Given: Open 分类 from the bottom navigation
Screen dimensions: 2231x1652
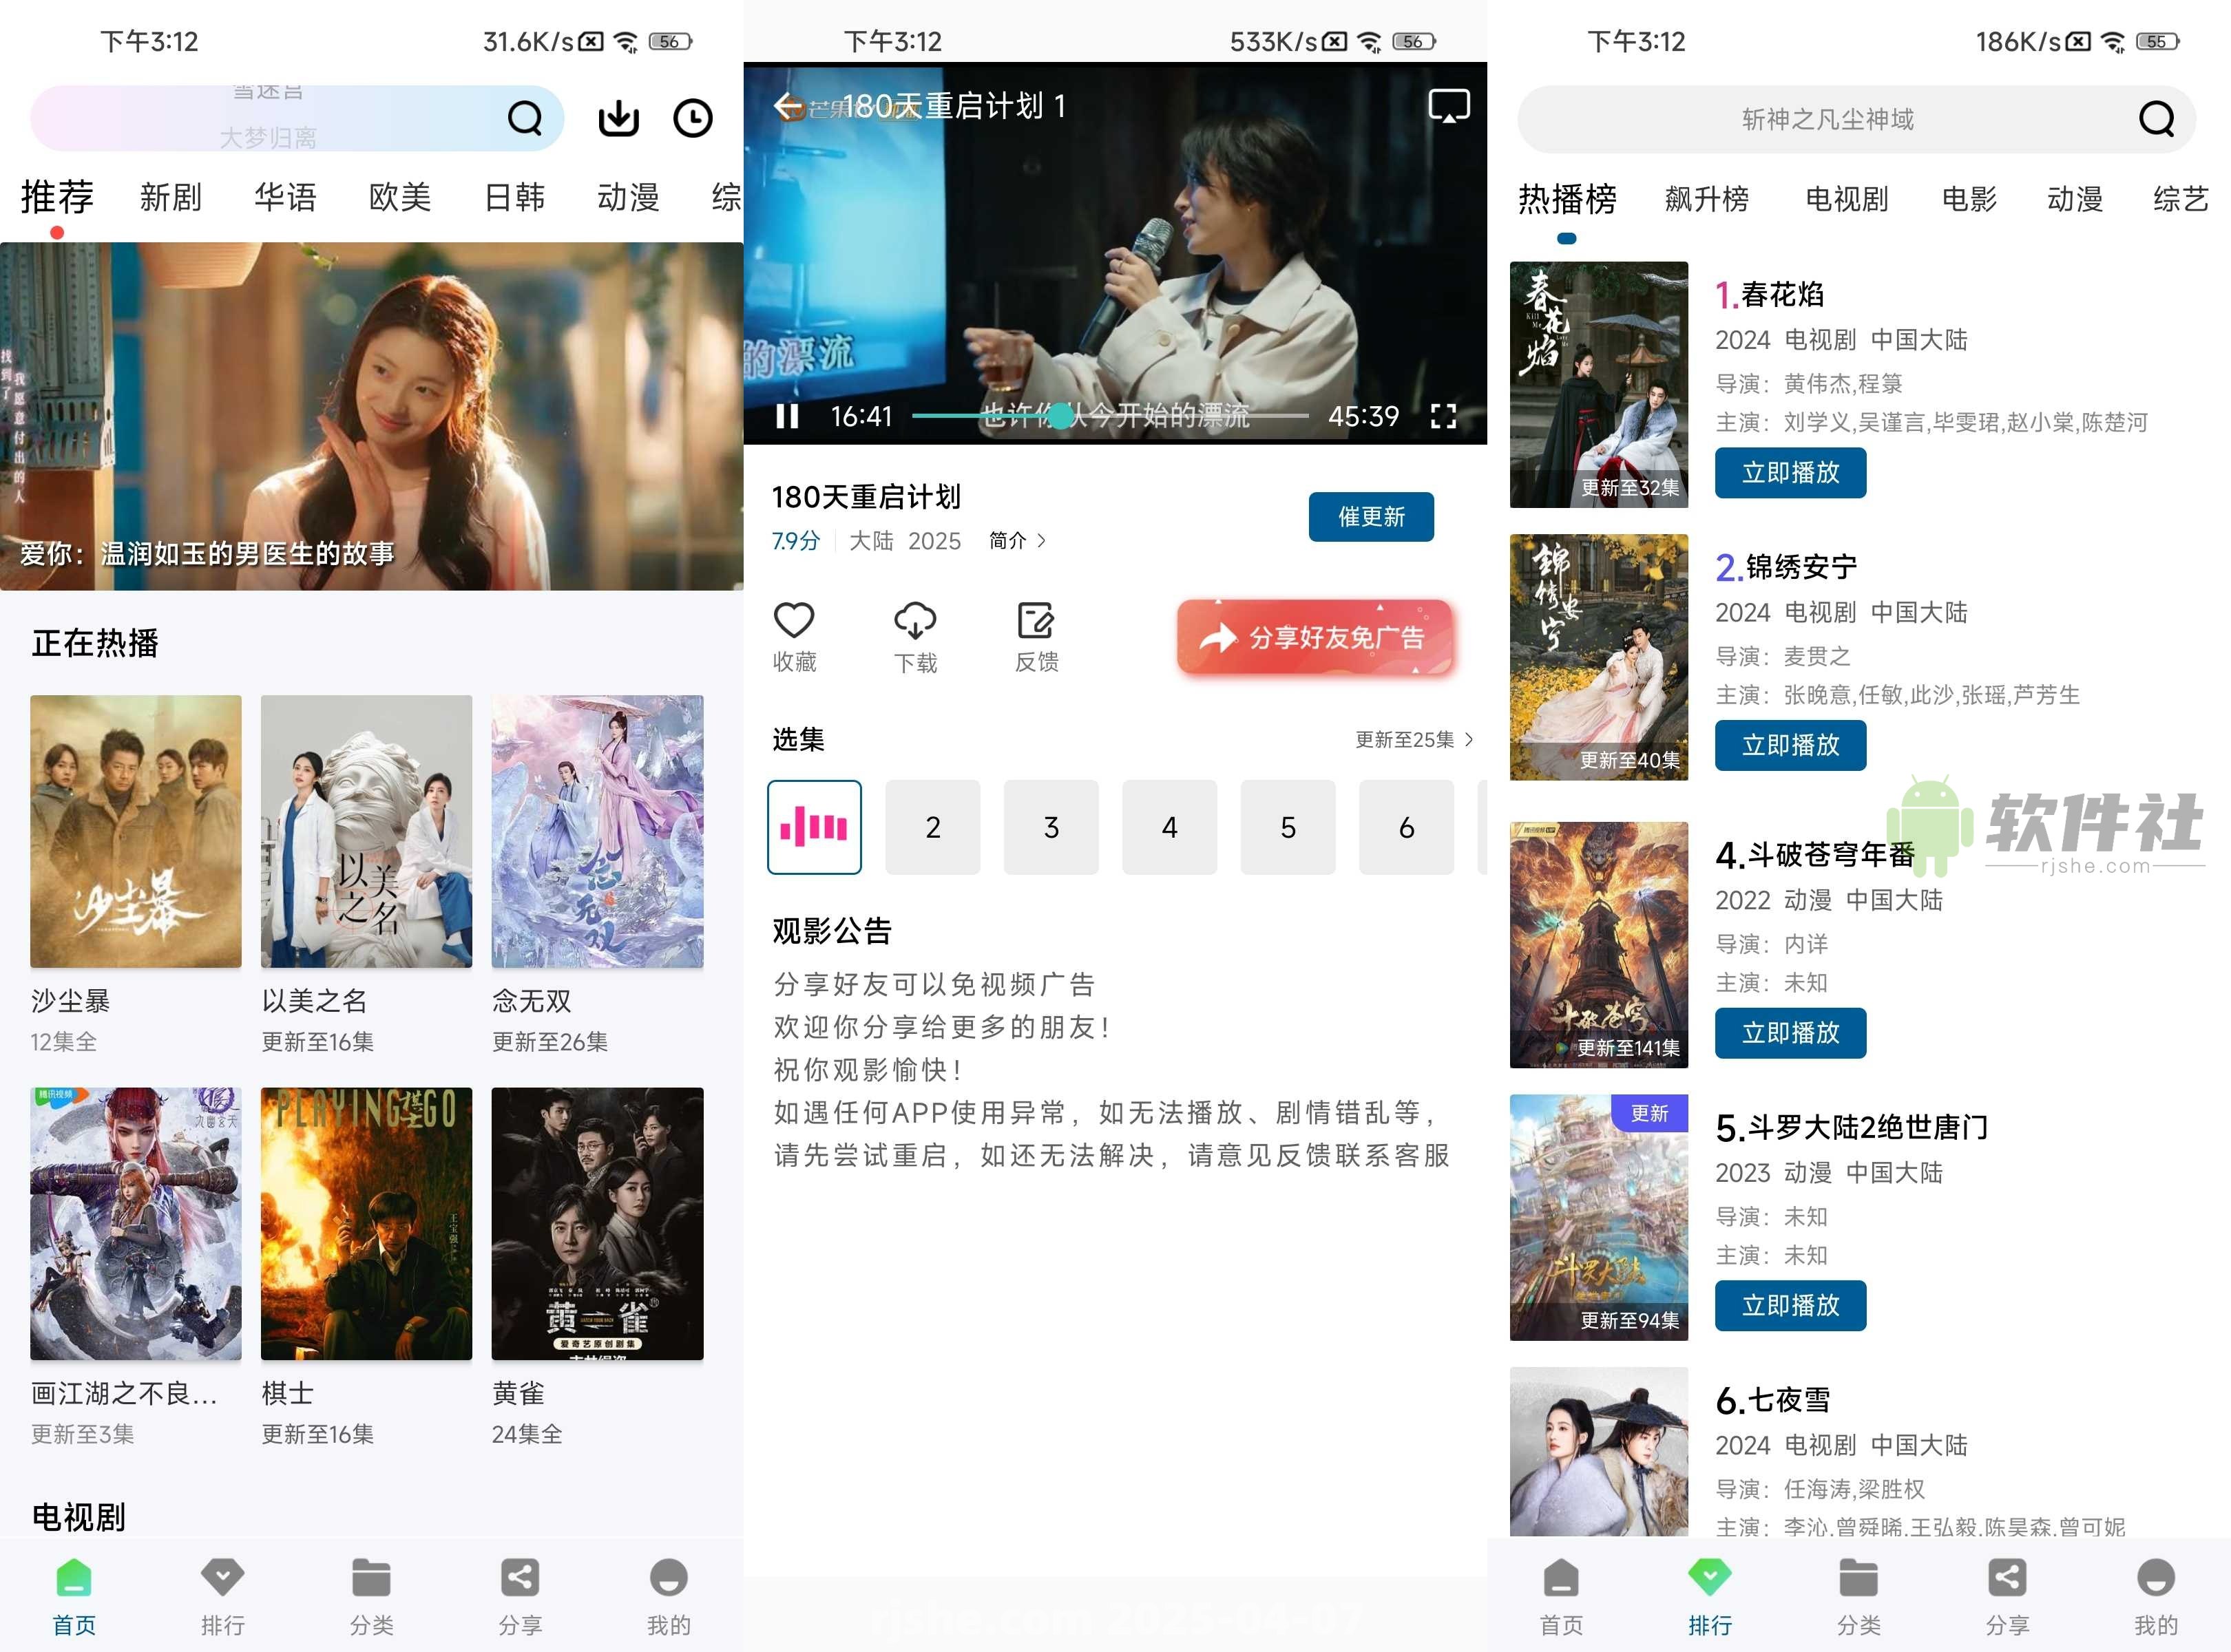Looking at the screenshot, I should click(x=371, y=1596).
